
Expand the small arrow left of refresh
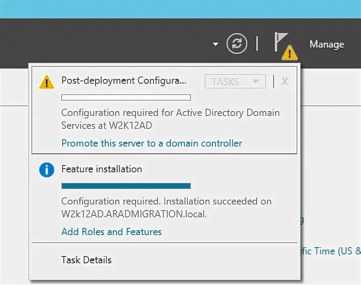(216, 44)
